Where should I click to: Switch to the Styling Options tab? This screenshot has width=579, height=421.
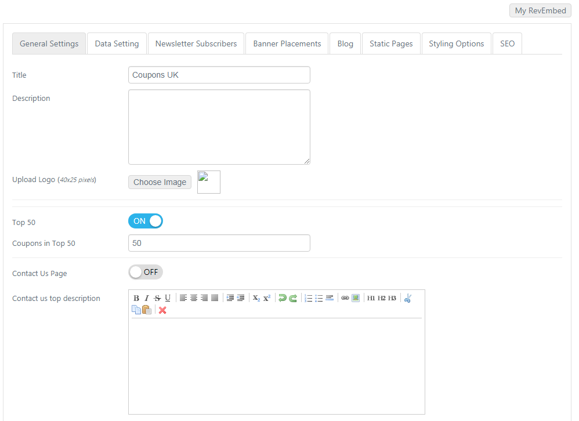click(457, 43)
